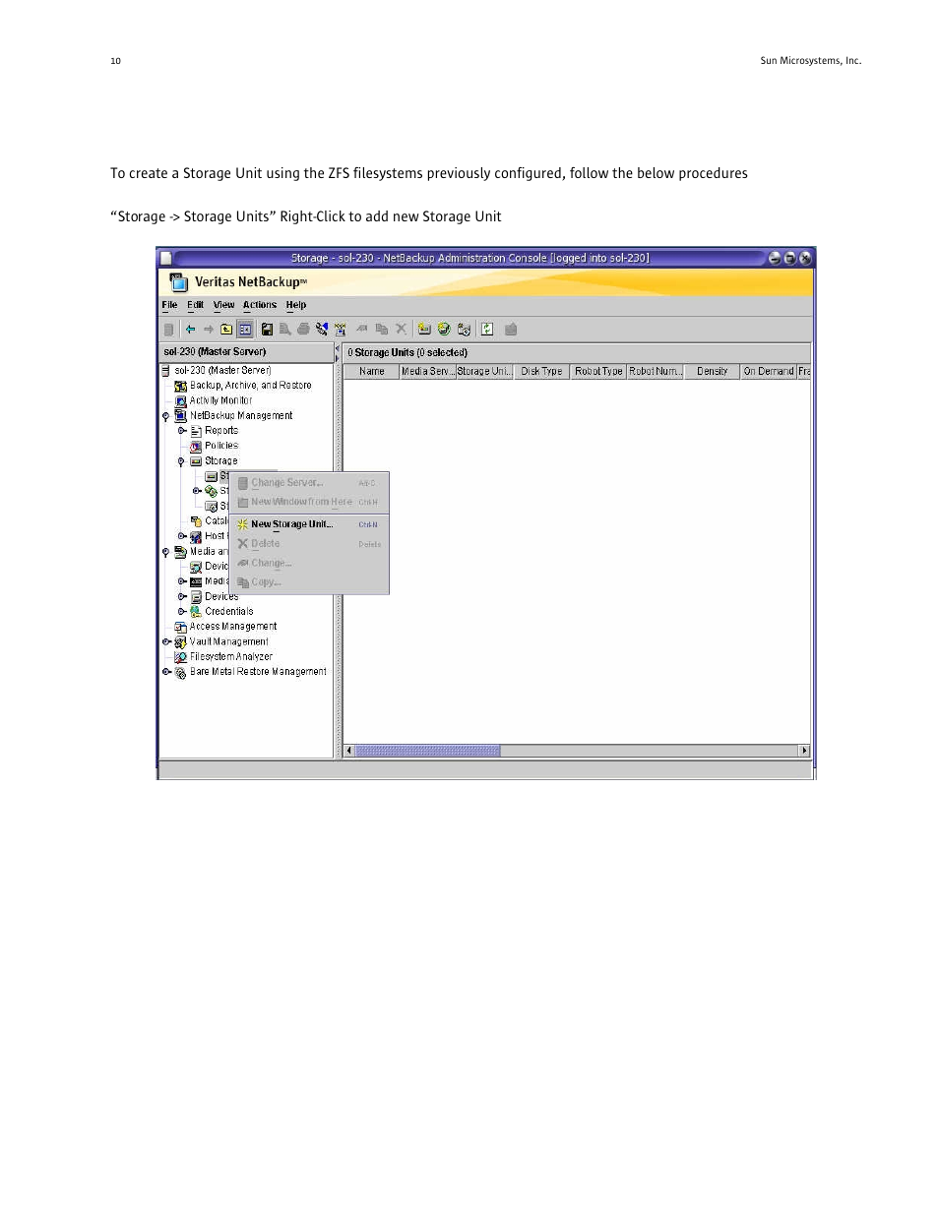Click the toolbar Delete X icon

(401, 330)
